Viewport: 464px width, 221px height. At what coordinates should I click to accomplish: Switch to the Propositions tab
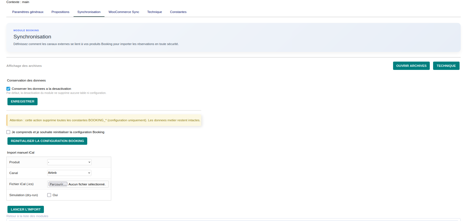coord(60,12)
